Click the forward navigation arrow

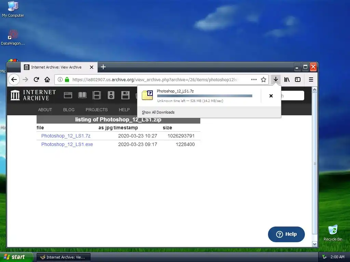click(x=25, y=79)
